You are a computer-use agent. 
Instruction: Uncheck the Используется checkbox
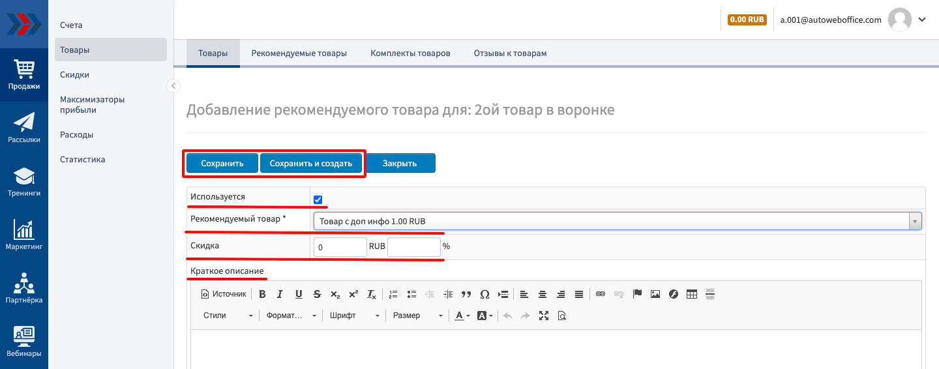[x=318, y=199]
